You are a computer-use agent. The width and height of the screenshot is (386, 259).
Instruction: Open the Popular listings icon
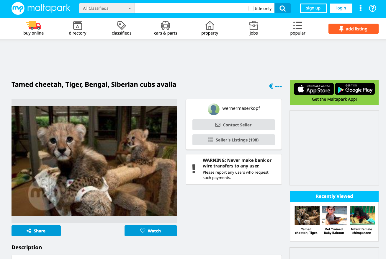(x=297, y=26)
